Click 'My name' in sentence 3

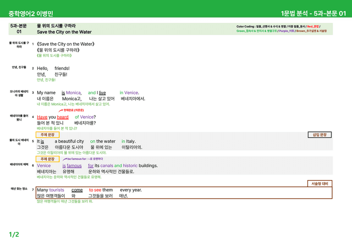46,93
